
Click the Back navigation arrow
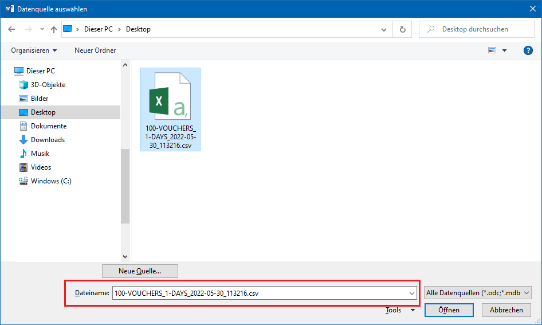point(11,29)
